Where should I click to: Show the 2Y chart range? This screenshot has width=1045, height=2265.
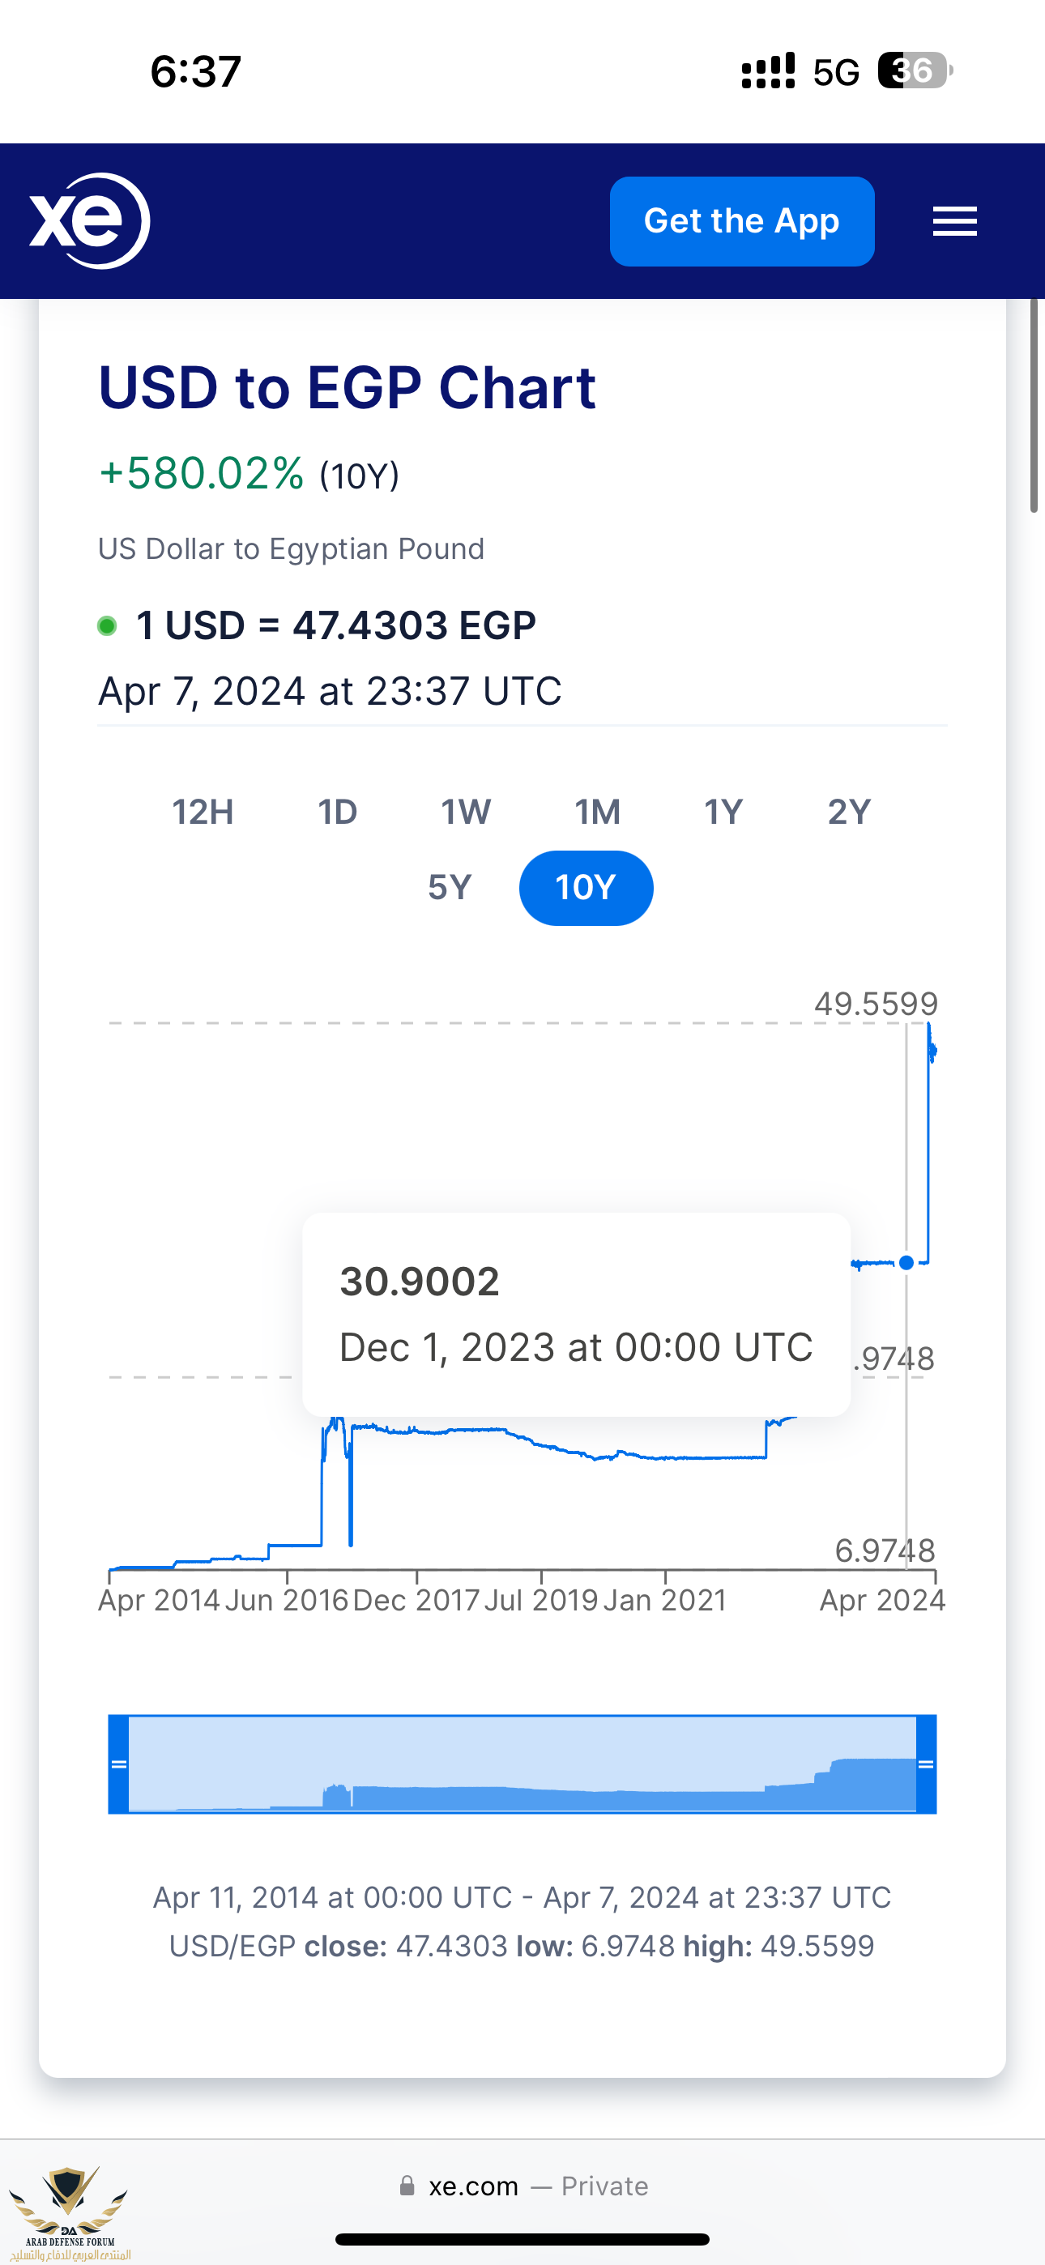click(x=849, y=812)
